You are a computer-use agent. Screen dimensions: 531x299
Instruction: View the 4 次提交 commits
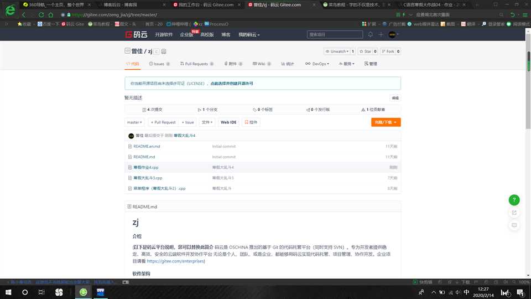click(x=153, y=110)
